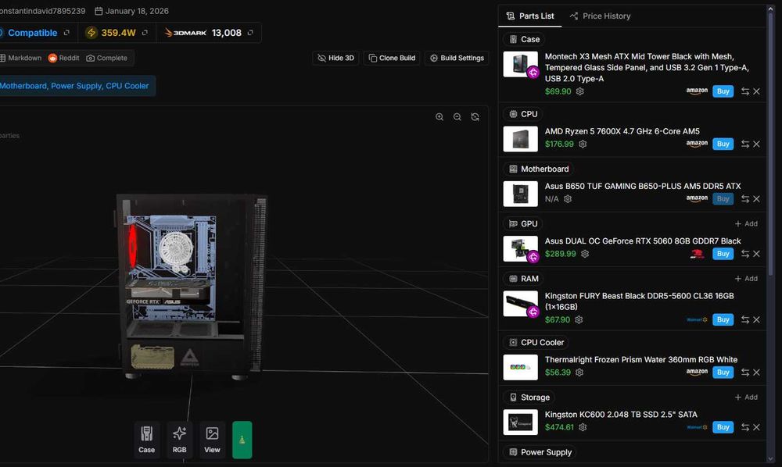Buy the AMD Ryzen 5 7600X
The image size is (782, 467).
(x=723, y=144)
